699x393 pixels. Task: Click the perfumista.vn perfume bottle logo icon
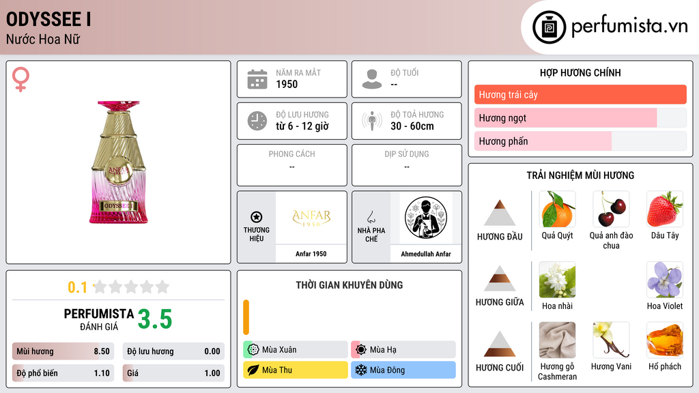pyautogui.click(x=549, y=27)
